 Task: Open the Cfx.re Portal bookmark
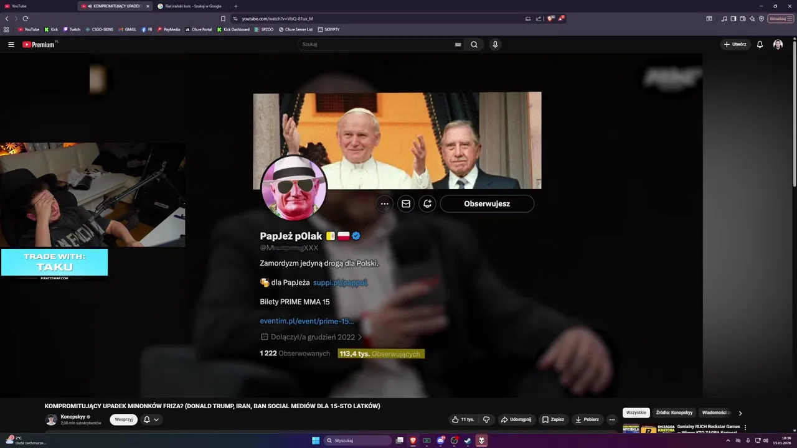(199, 29)
